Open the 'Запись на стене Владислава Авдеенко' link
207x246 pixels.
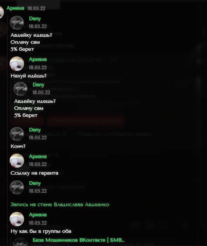click(x=60, y=204)
